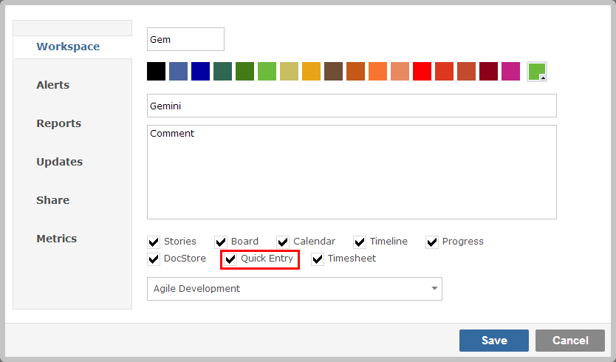Switch to the Alerts tab

click(53, 85)
